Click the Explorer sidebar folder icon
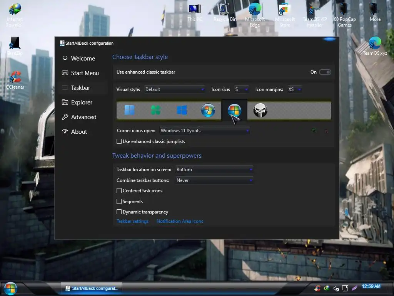Image resolution: width=394 pixels, height=296 pixels. 65,102
